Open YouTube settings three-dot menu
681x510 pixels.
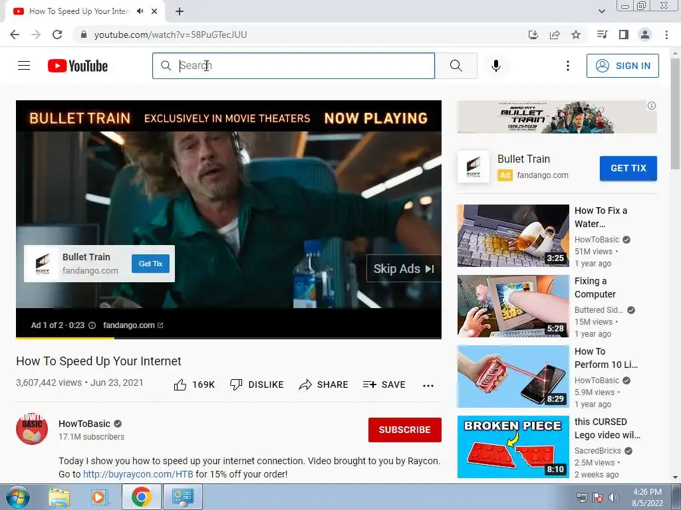click(x=567, y=66)
